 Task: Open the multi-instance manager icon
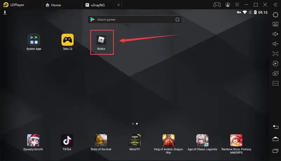pos(275,74)
